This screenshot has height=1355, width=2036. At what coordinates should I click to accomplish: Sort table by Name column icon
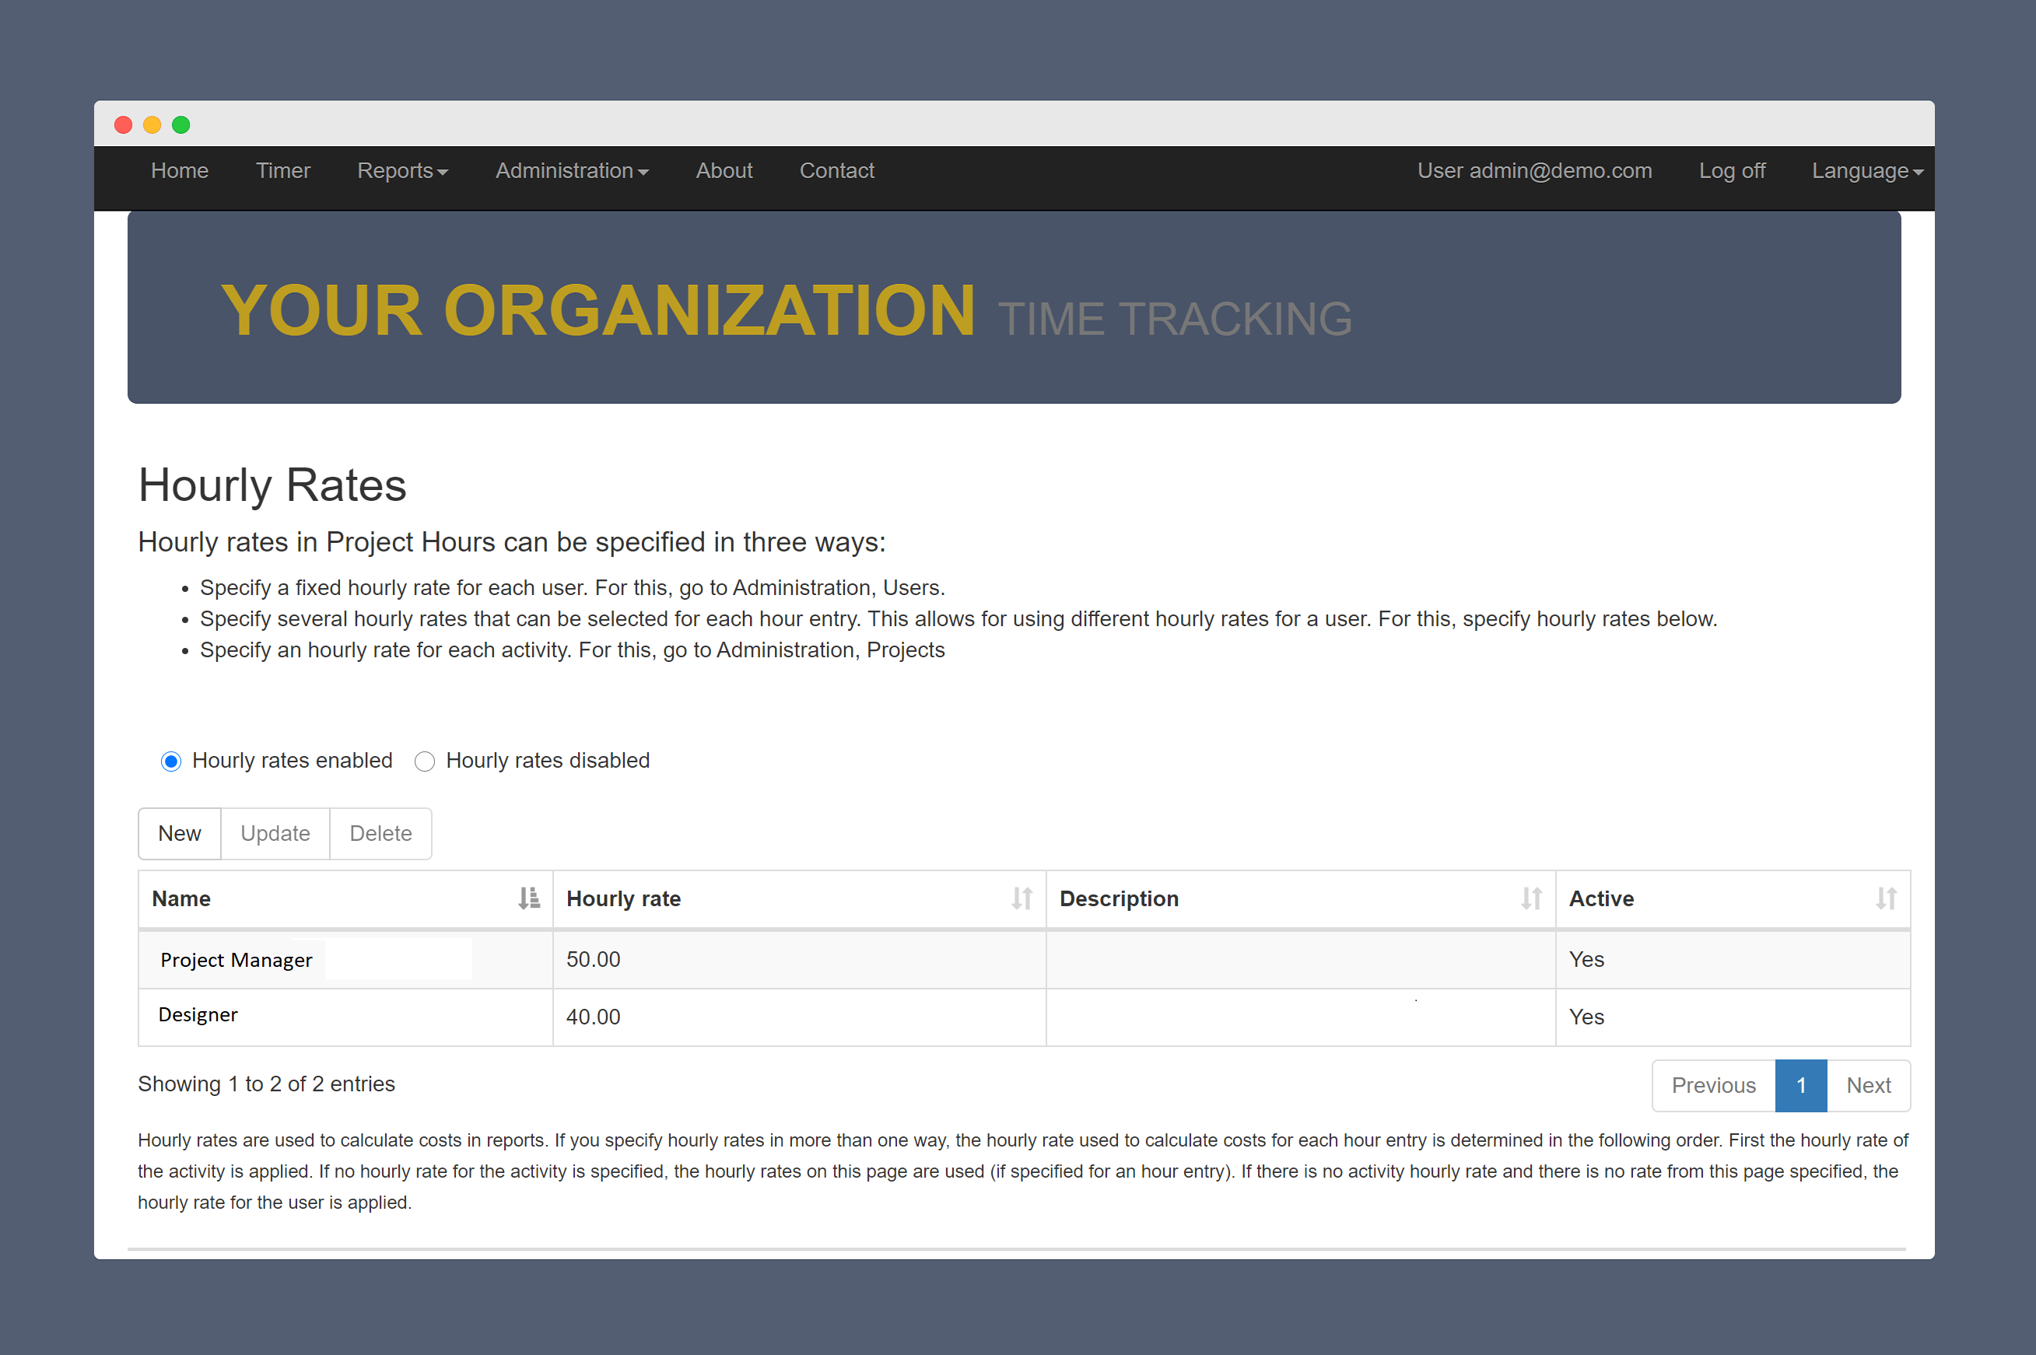click(529, 898)
